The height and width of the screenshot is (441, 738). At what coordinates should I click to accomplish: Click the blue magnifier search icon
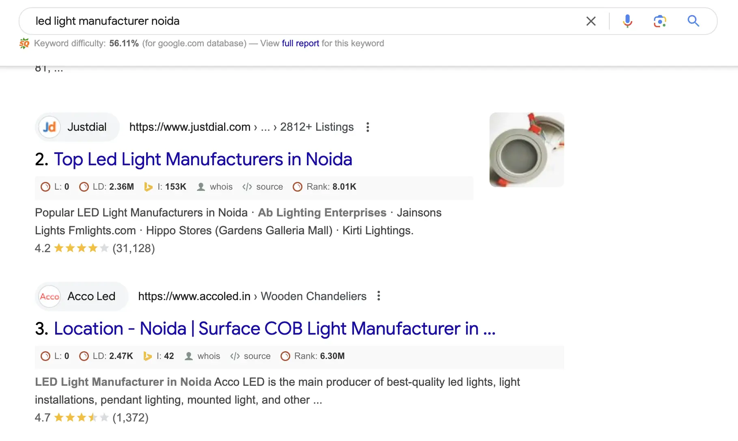pyautogui.click(x=693, y=21)
